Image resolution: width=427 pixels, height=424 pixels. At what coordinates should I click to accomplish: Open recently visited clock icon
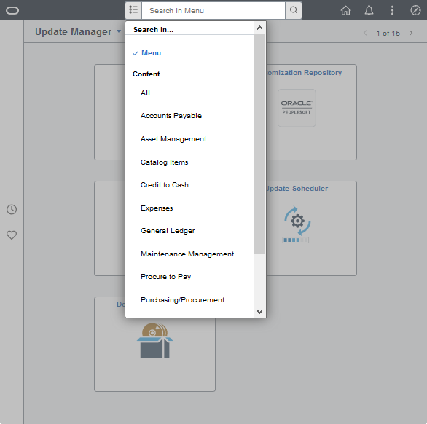[x=12, y=209]
